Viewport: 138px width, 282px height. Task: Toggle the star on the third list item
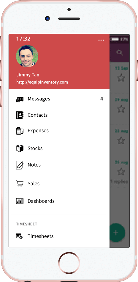(x=121, y=140)
